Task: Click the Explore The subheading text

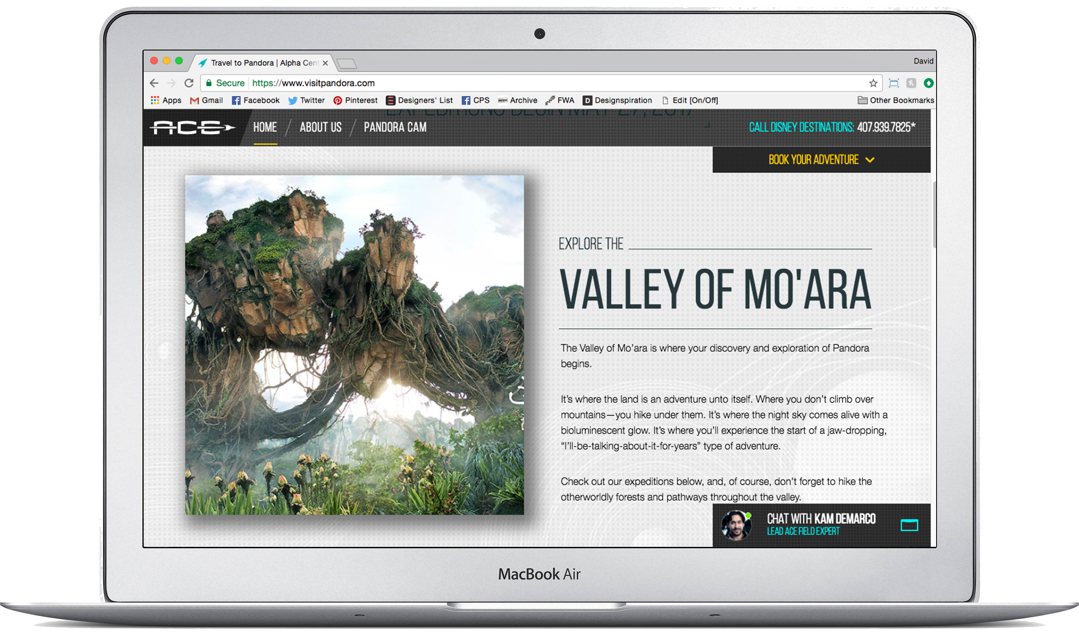Action: pyautogui.click(x=591, y=244)
